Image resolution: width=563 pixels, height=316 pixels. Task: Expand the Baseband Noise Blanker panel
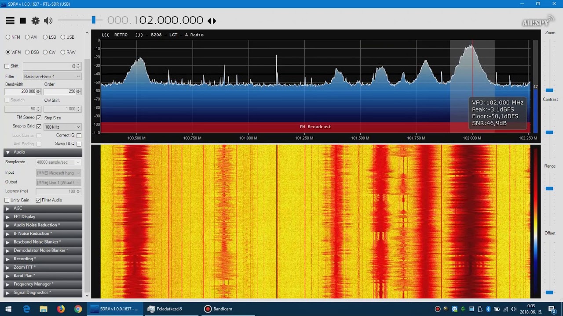[x=43, y=242]
